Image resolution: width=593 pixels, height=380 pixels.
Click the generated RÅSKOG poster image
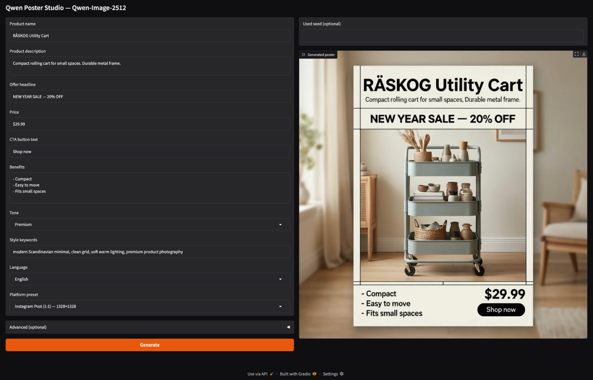click(443, 196)
